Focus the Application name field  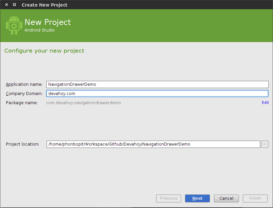click(x=157, y=84)
